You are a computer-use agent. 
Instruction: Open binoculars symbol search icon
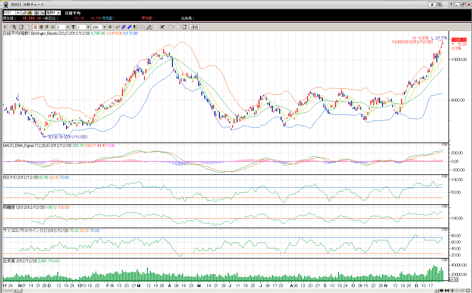click(x=30, y=13)
